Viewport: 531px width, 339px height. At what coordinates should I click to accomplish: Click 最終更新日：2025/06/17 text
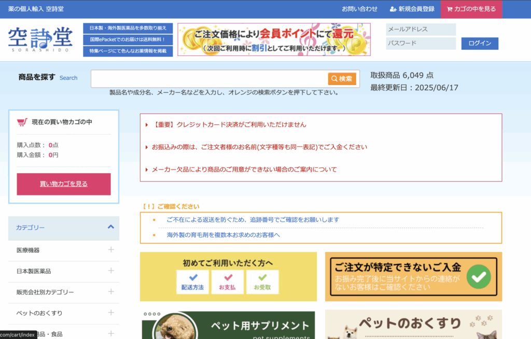tap(414, 88)
